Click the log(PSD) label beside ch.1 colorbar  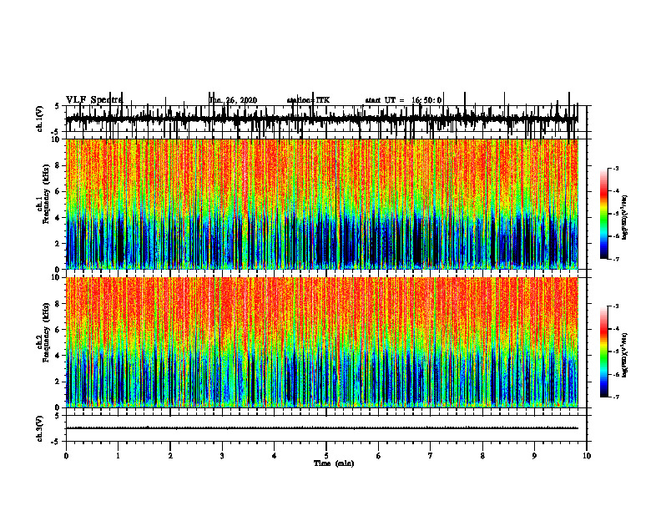[x=625, y=217]
